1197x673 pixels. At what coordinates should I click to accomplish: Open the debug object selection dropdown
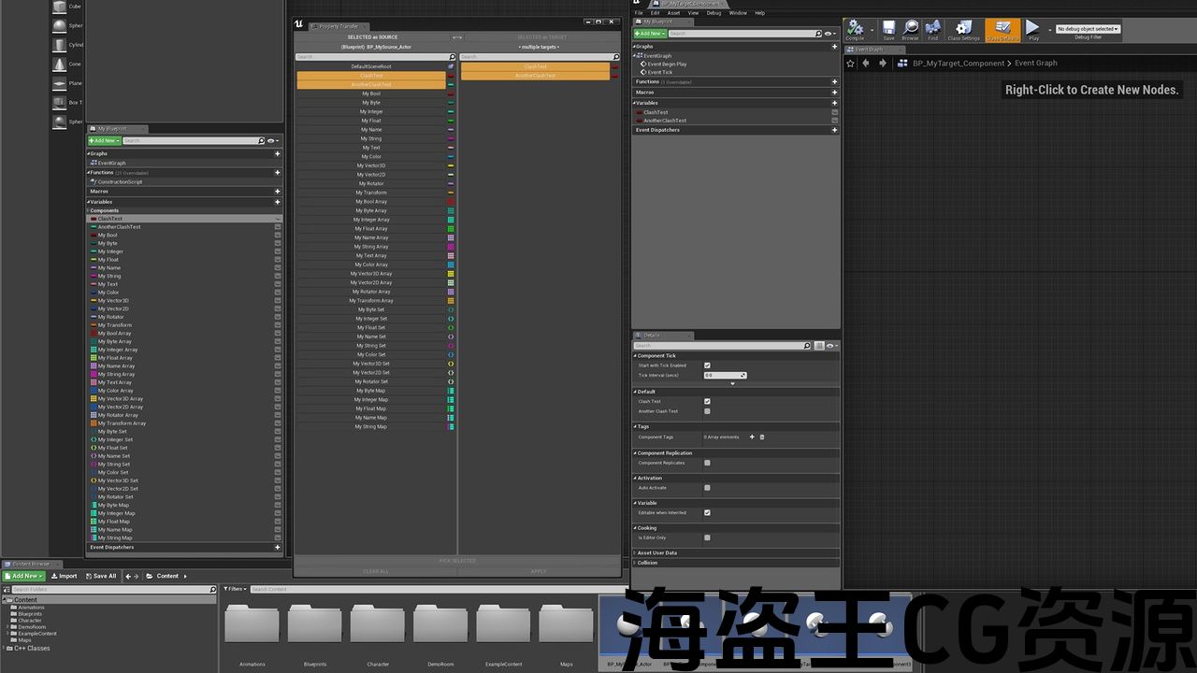(x=1088, y=29)
